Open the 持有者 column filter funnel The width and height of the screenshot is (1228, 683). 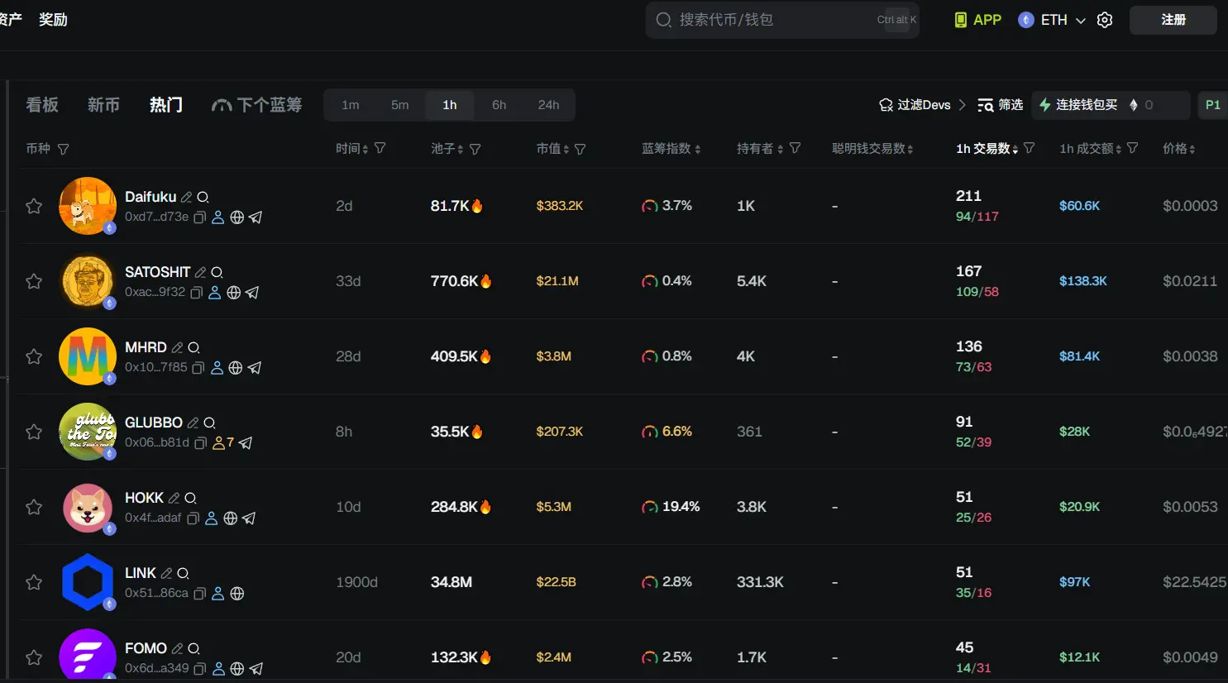point(795,148)
